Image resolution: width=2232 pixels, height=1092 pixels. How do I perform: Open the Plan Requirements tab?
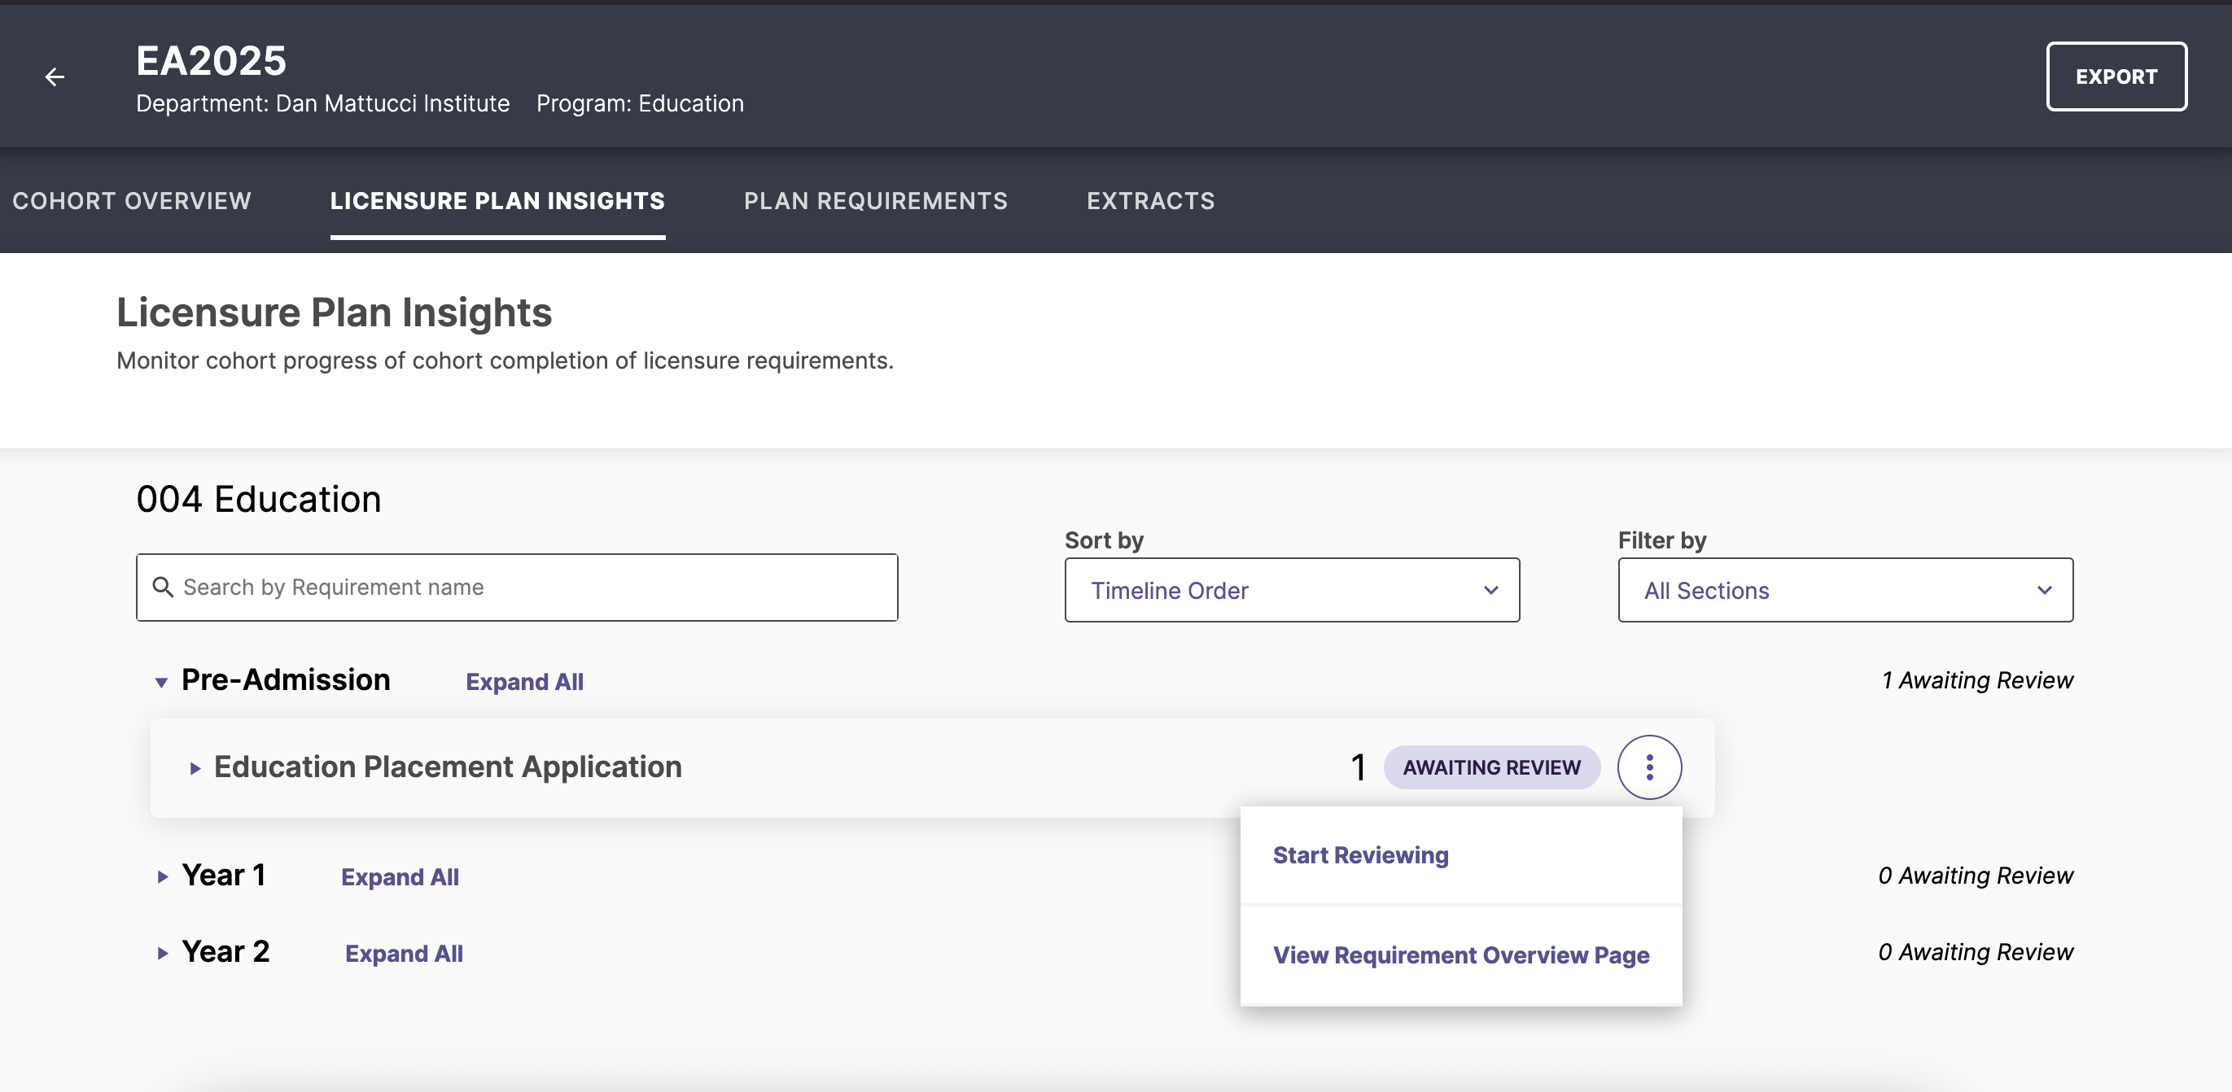pos(875,201)
